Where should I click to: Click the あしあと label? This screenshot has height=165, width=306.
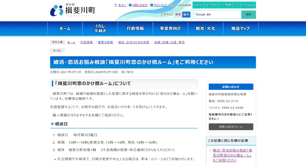pyautogui.click(x=58, y=50)
